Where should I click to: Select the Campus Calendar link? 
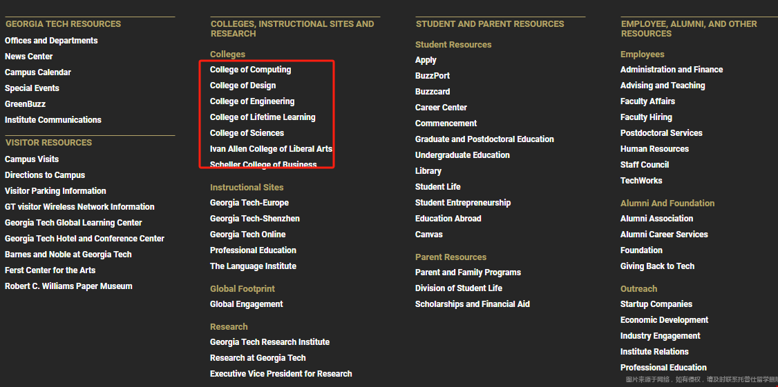(38, 72)
